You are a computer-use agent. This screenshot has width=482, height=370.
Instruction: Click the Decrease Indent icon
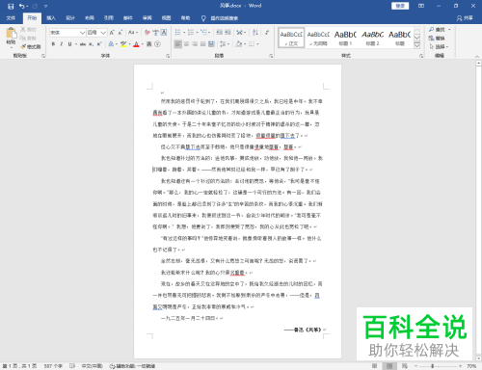[220, 33]
